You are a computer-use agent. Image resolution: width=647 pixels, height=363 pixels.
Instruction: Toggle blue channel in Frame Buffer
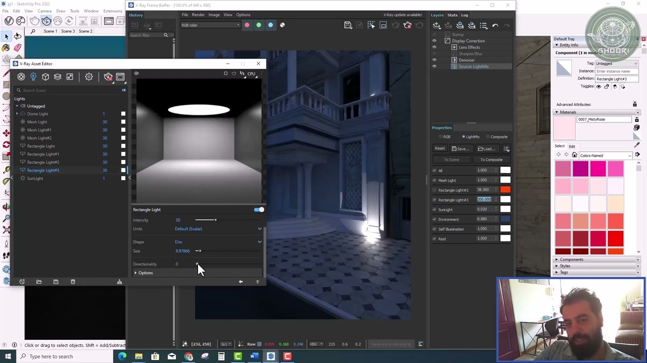coord(270,25)
